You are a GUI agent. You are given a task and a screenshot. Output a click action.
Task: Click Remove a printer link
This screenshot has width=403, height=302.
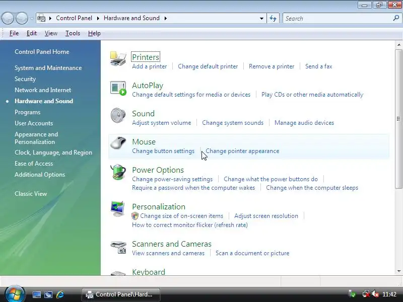(x=272, y=66)
